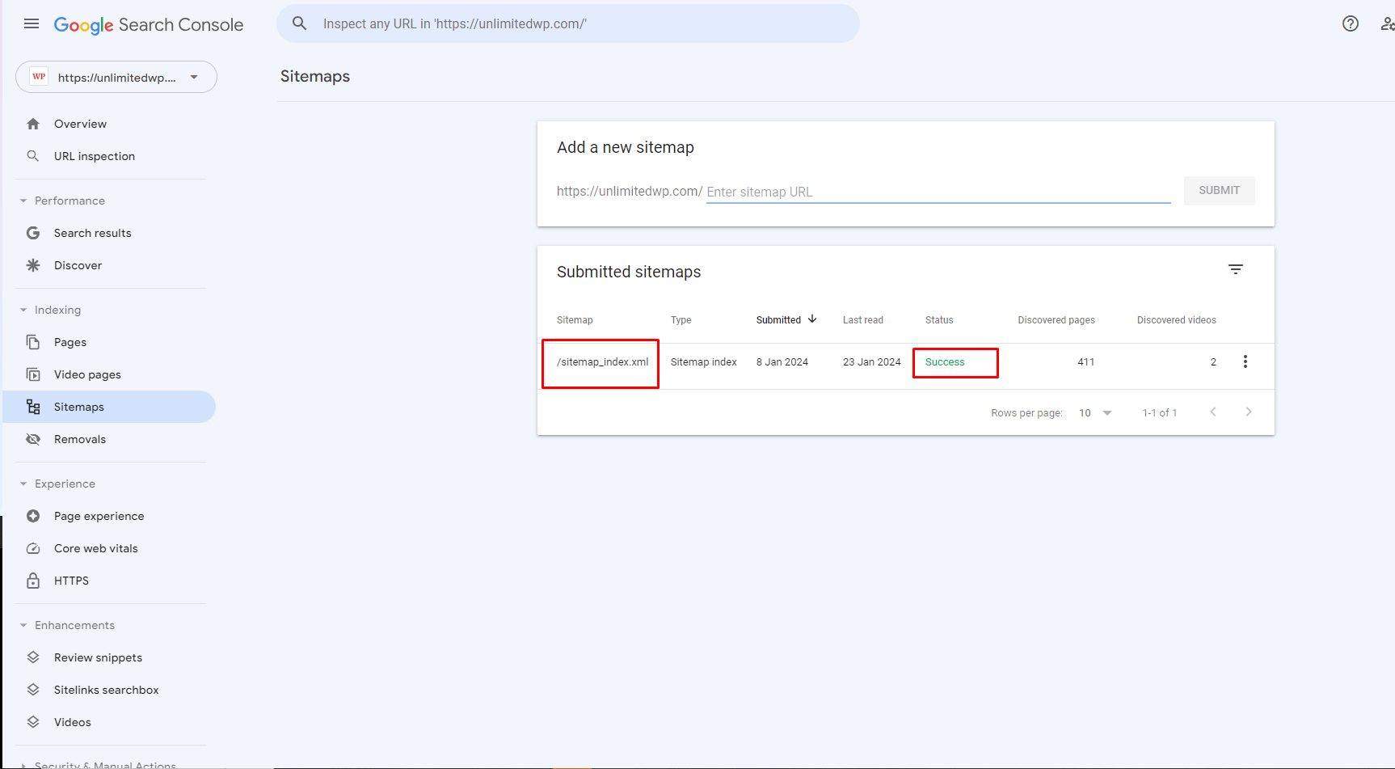The height and width of the screenshot is (769, 1395).
Task: Click the Status column header
Action: pos(939,320)
